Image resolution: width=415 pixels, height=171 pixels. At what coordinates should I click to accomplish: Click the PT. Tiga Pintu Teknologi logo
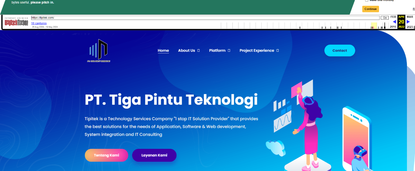point(99,51)
